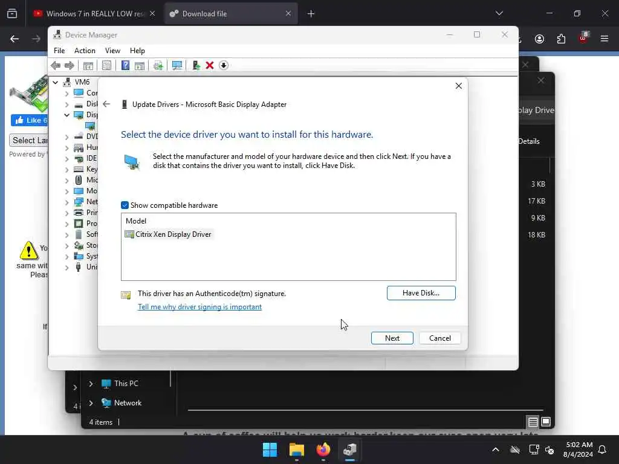The image size is (619, 464).
Task: Click the Mice category mouse icon
Action: 79,180
